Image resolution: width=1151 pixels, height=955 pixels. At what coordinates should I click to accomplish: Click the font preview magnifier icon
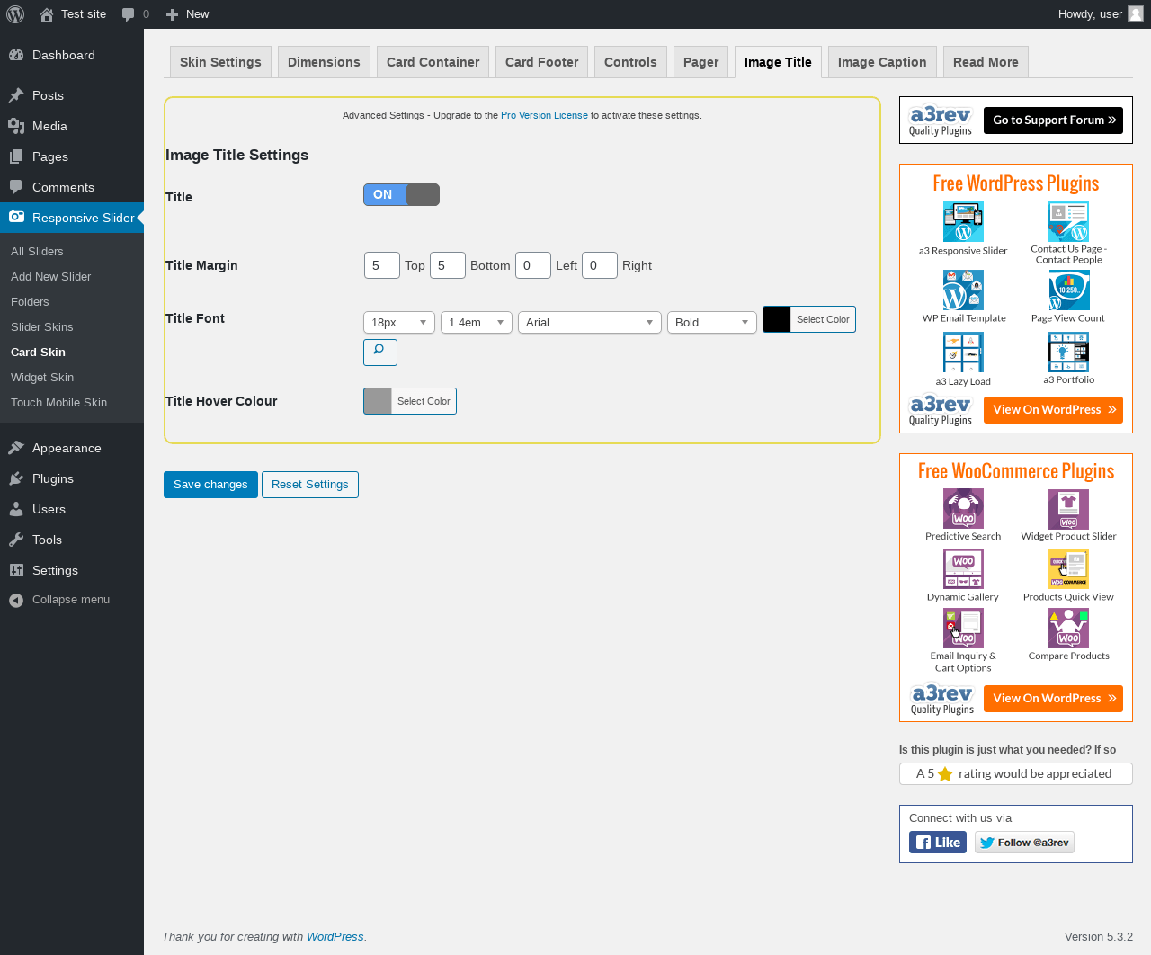[379, 352]
